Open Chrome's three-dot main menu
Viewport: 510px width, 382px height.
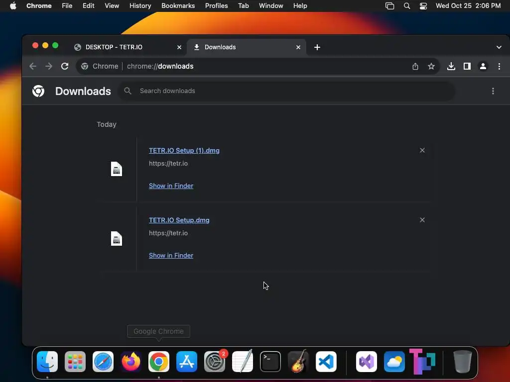click(x=499, y=66)
